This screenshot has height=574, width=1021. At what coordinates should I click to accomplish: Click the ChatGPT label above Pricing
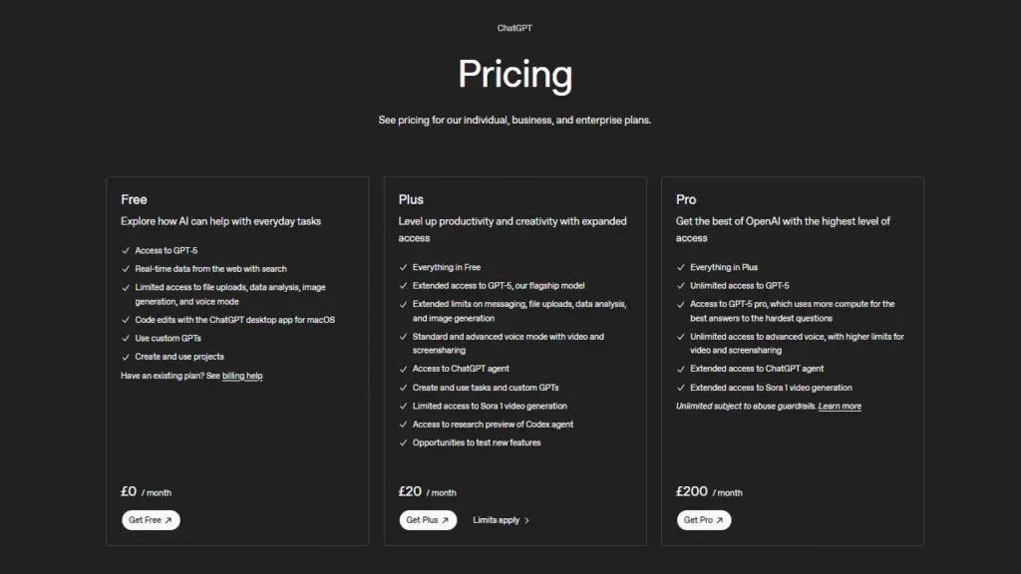(514, 28)
